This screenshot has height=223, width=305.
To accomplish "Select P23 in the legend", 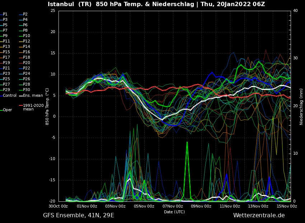I will coord(5,73).
